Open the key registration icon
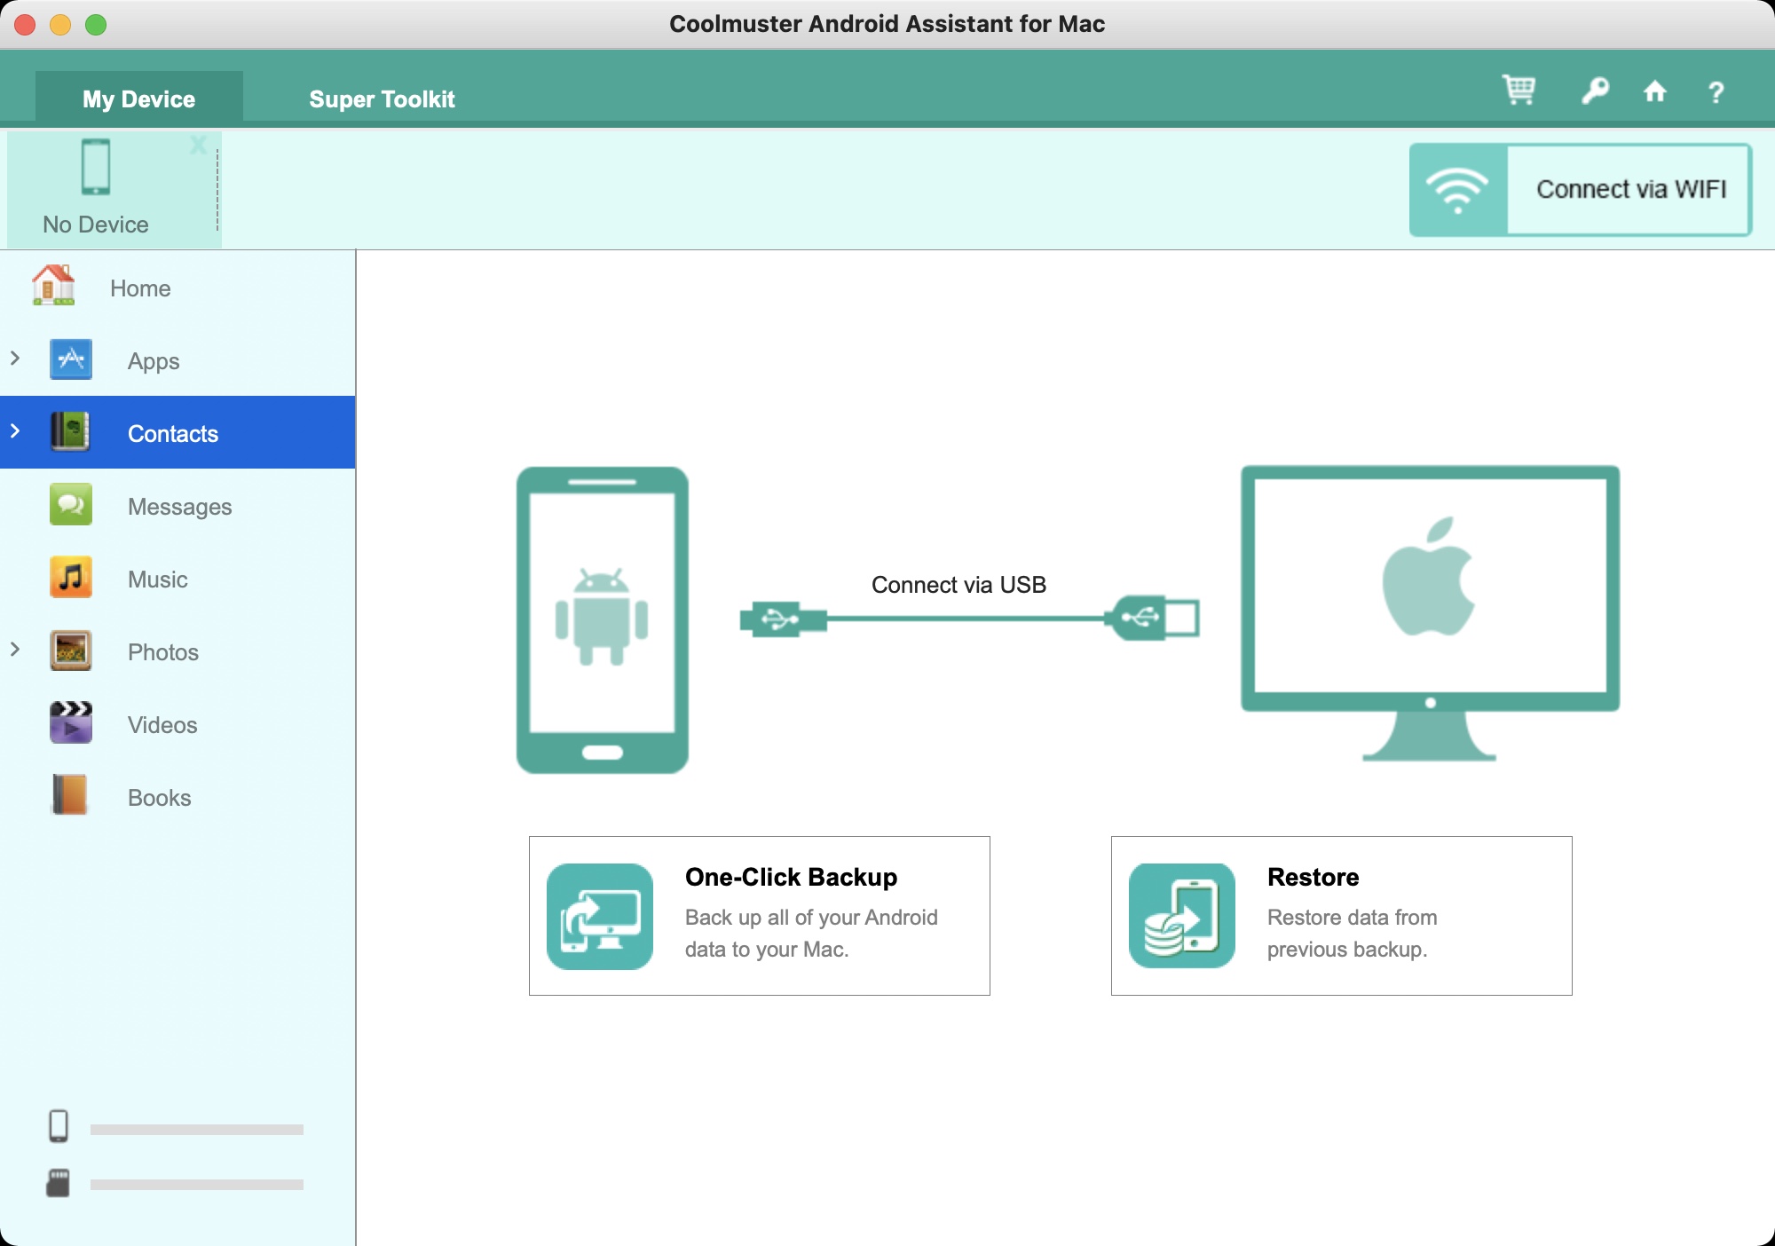1775x1246 pixels. tap(1595, 91)
